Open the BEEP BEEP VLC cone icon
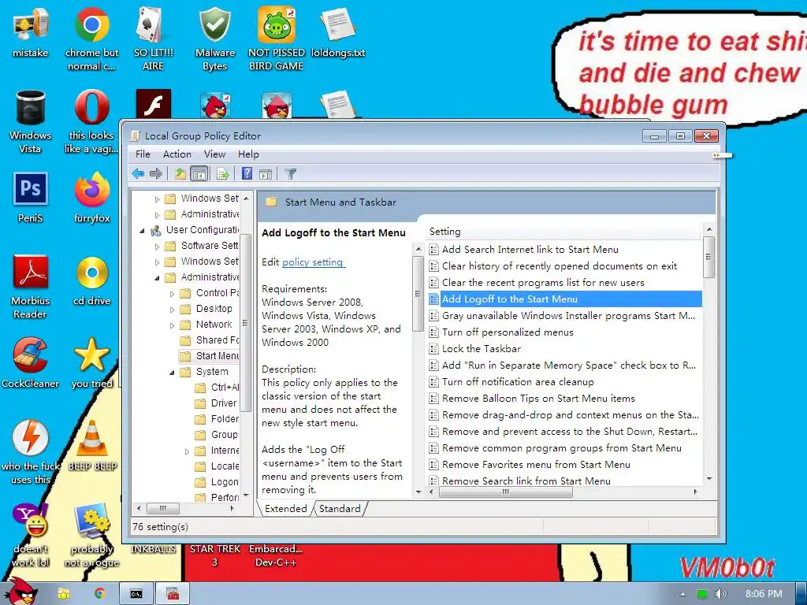Image resolution: width=807 pixels, height=605 pixels. point(92,445)
